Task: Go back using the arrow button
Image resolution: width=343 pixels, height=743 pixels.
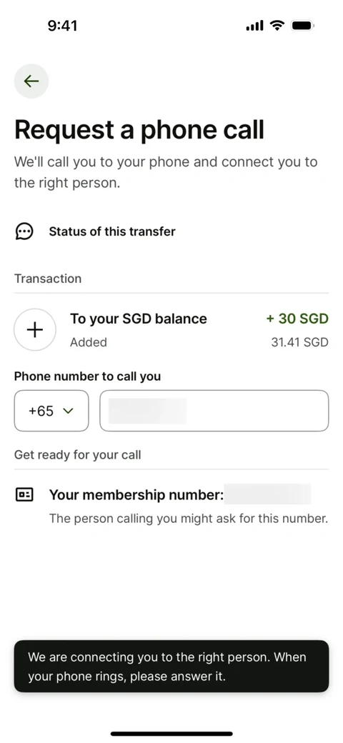Action: coord(31,81)
